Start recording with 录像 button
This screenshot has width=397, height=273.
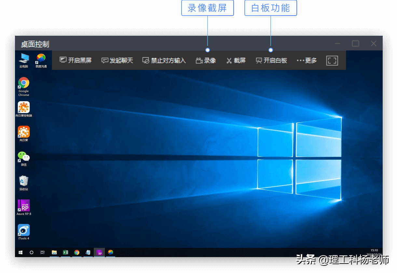coord(206,60)
